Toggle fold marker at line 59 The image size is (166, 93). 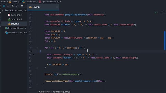click(37, 84)
